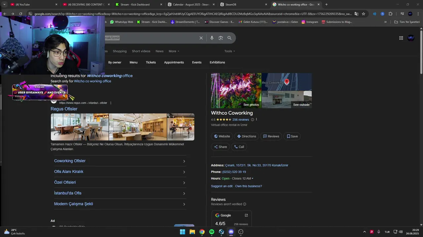
Task: Open a new browser tab
Action: pos(327,5)
